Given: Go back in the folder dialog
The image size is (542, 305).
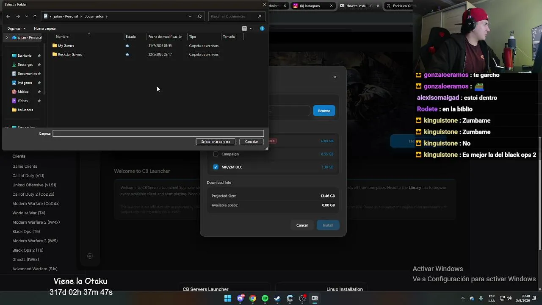Looking at the screenshot, I should coord(8,17).
